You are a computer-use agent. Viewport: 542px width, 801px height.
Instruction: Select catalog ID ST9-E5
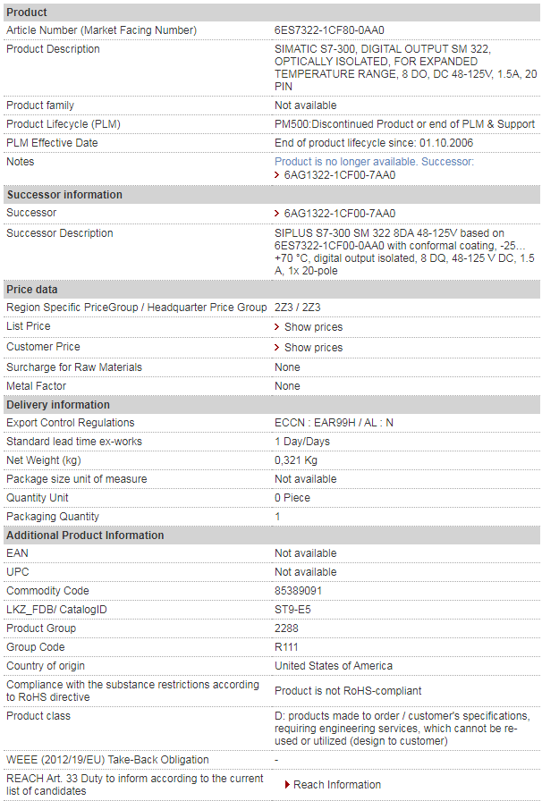tap(292, 610)
